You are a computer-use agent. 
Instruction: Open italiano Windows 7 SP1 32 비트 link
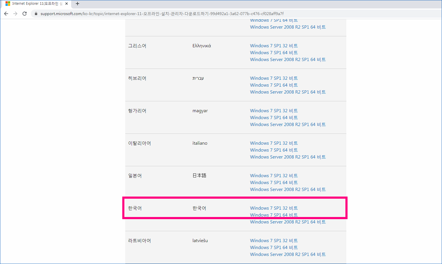[274, 143]
